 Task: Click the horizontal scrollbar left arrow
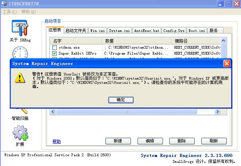pyautogui.click(x=53, y=111)
